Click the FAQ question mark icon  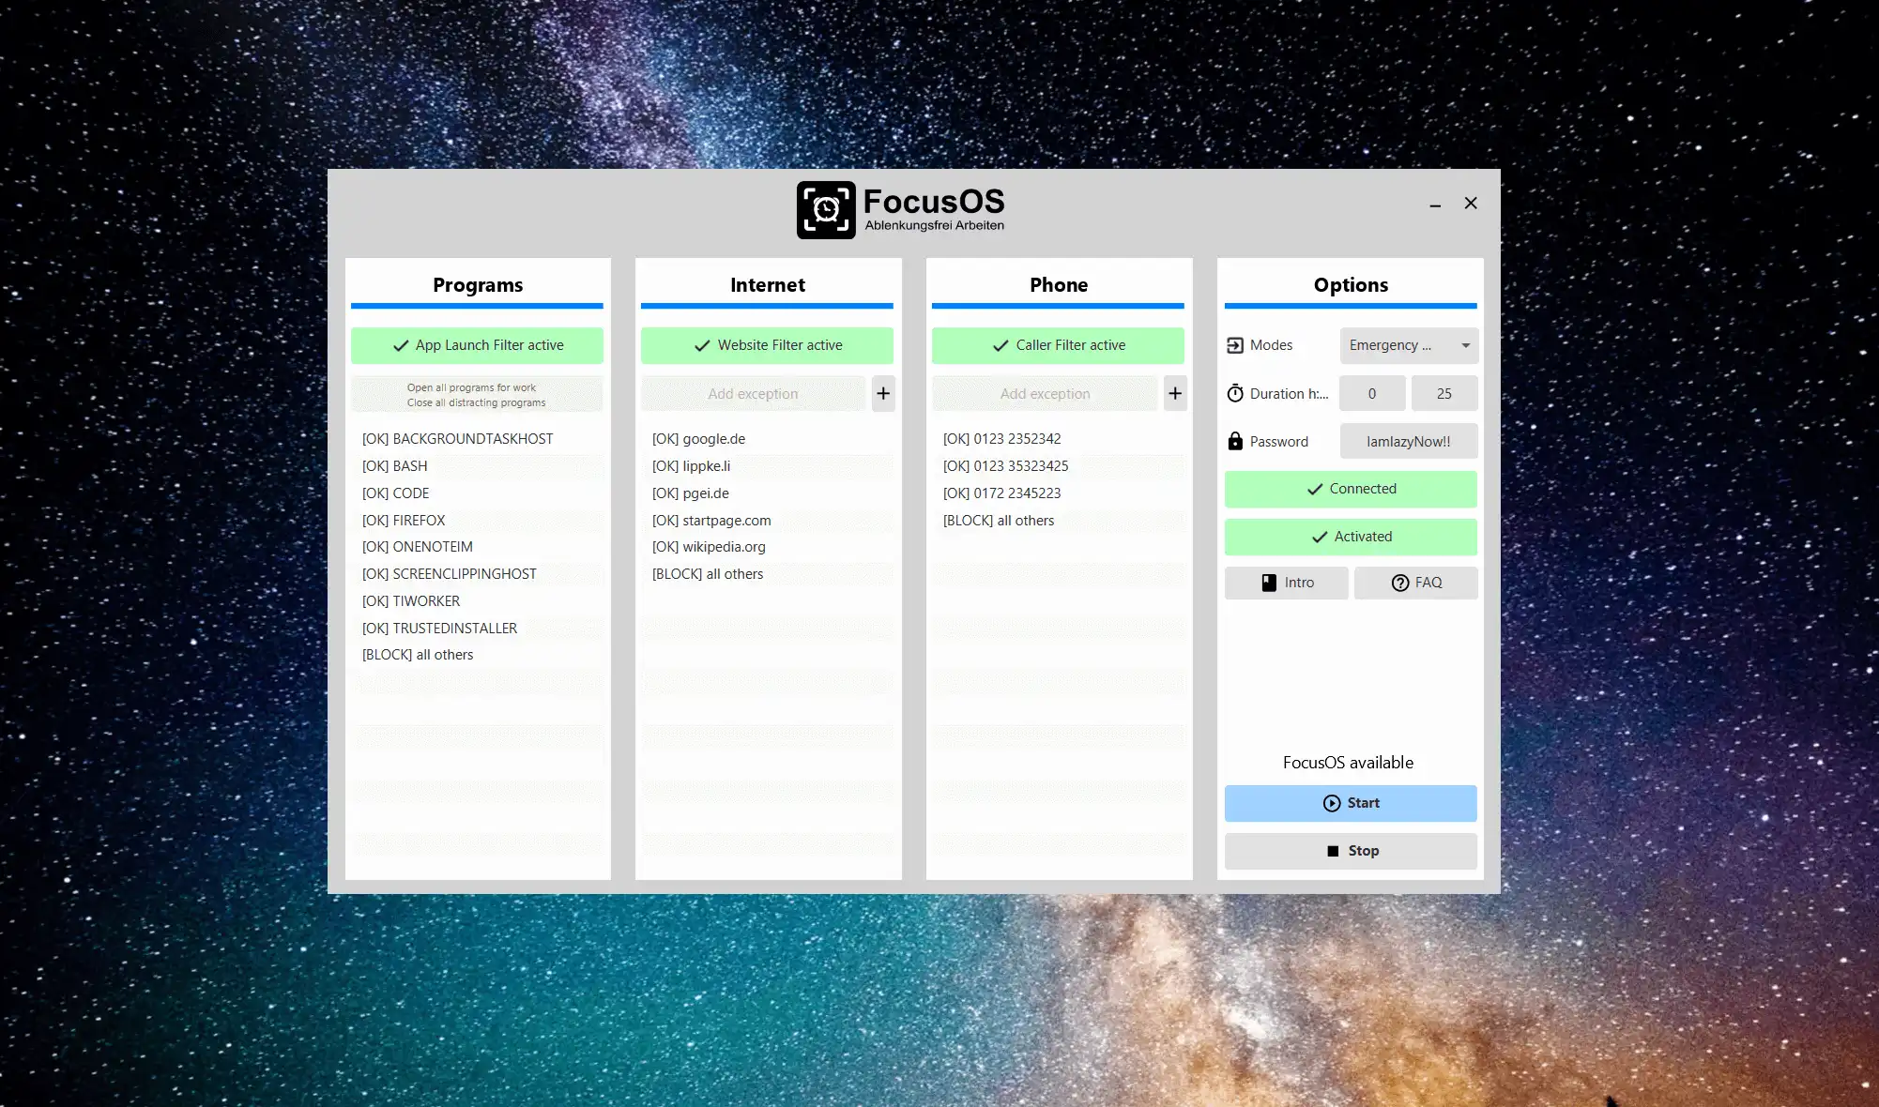(1398, 583)
